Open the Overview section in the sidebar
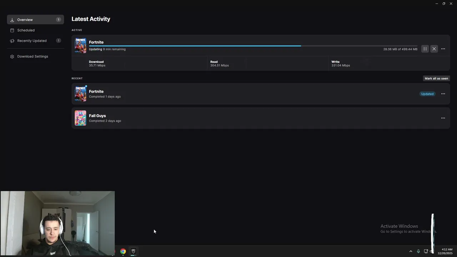The height and width of the screenshot is (257, 457). point(35,20)
